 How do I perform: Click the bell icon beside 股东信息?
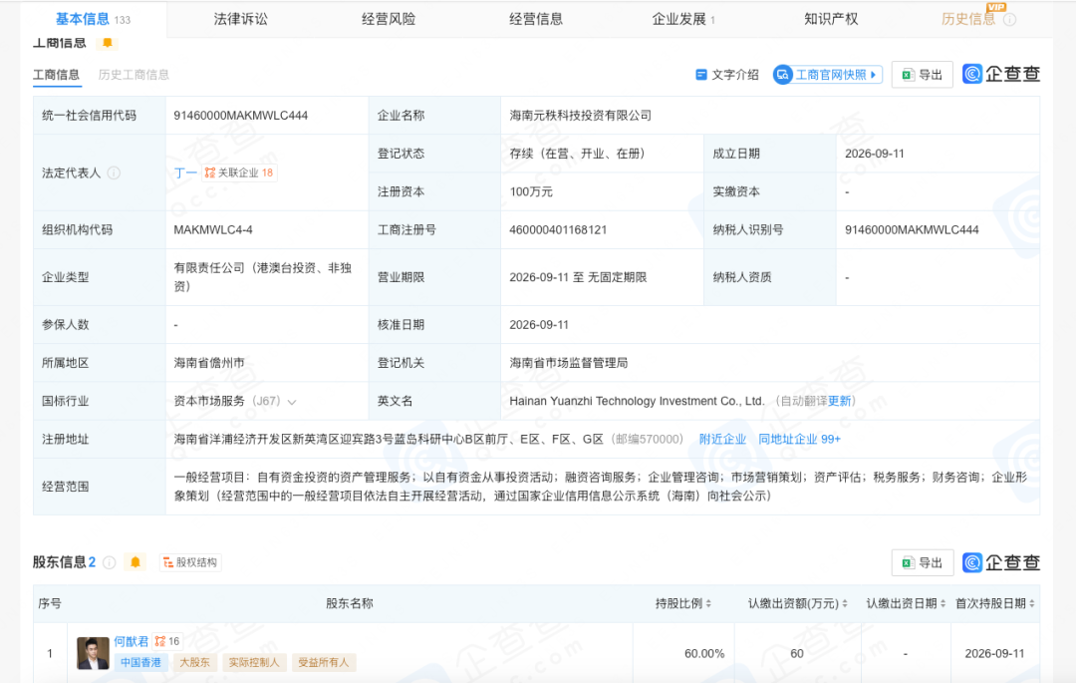135,563
